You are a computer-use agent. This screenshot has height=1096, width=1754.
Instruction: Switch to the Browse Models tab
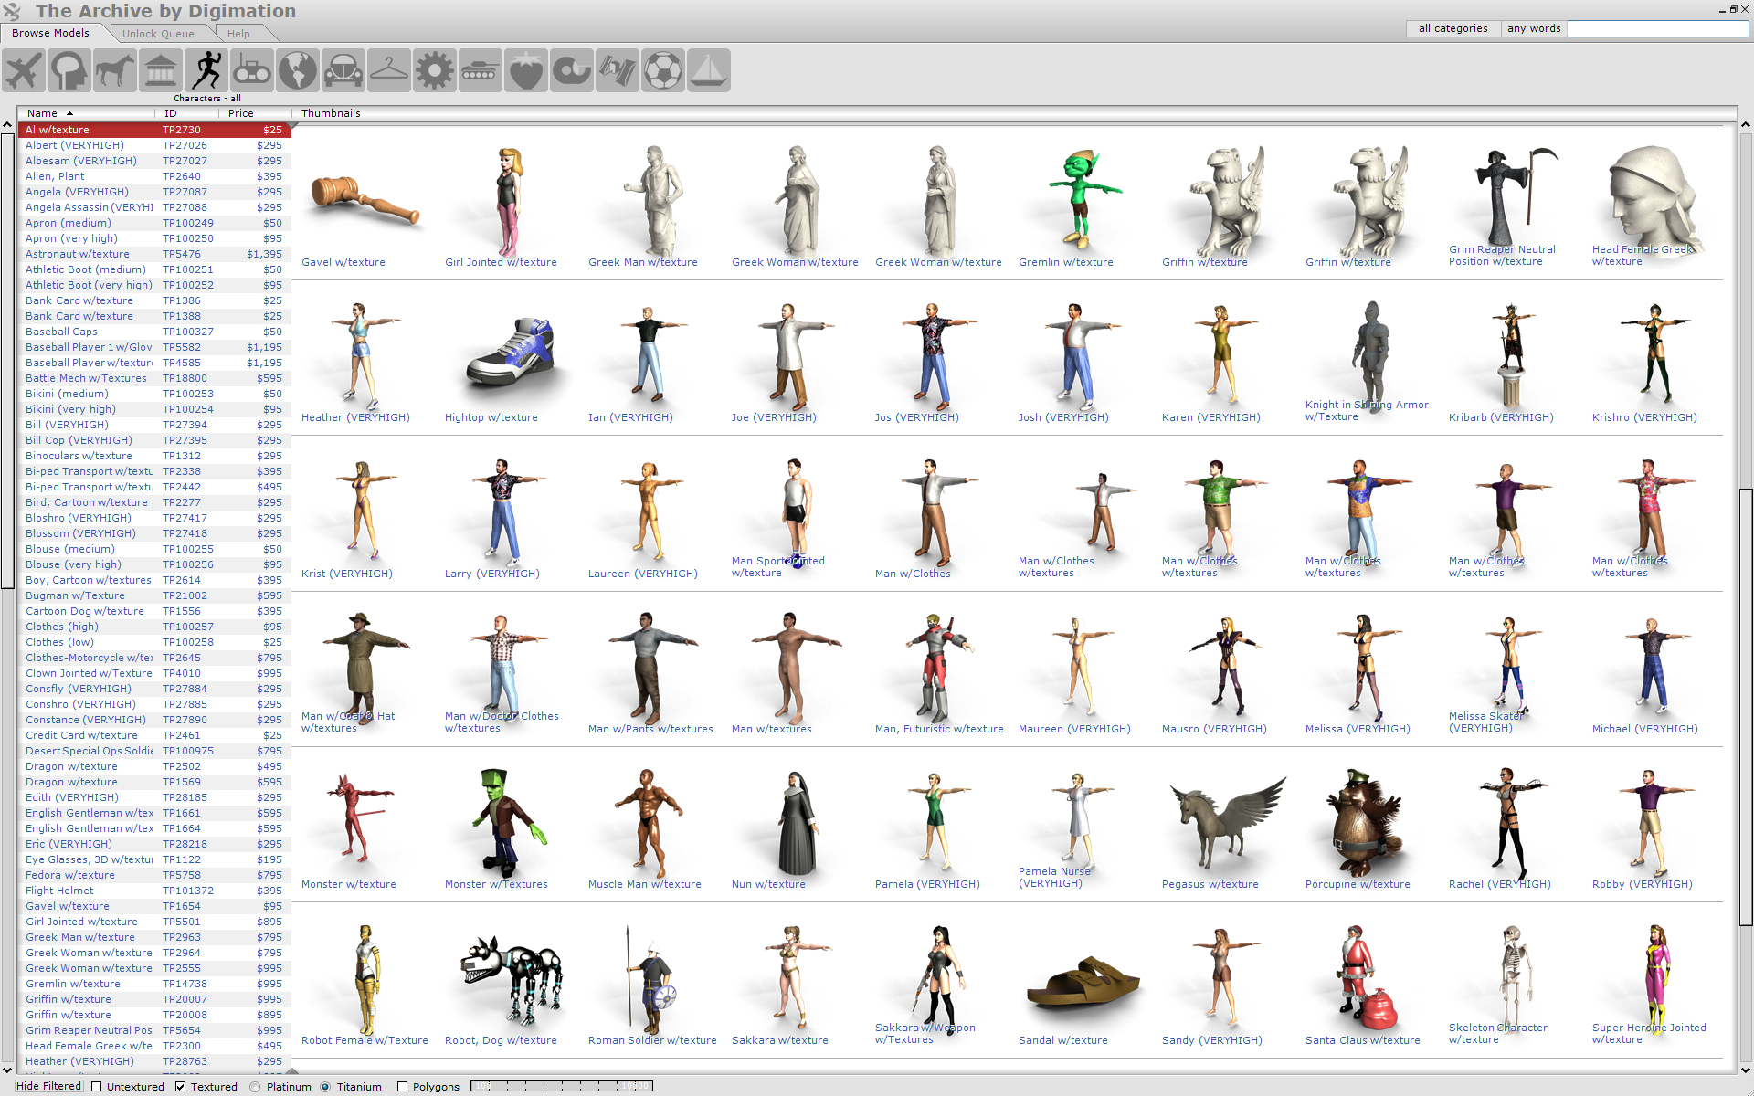(x=51, y=33)
